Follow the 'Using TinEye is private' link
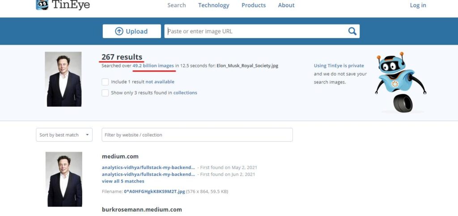The width and height of the screenshot is (458, 216). pos(339,66)
